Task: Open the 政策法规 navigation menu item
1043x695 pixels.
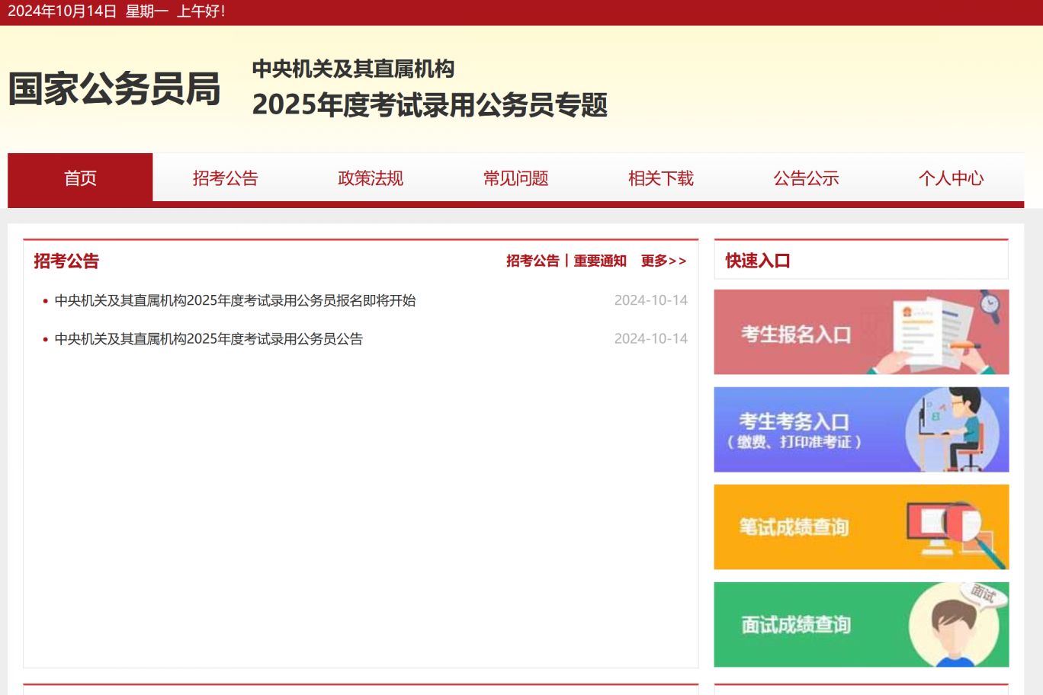Action: pos(371,178)
